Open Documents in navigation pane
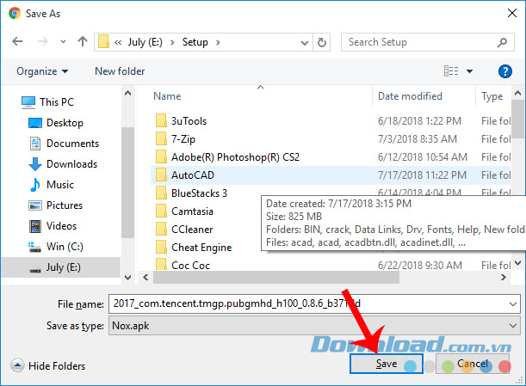Viewport: 526px width, 386px height. [64, 144]
